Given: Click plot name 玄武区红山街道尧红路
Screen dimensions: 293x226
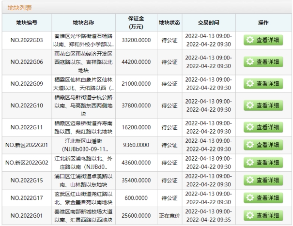Looking at the screenshot, I should click(83, 198).
